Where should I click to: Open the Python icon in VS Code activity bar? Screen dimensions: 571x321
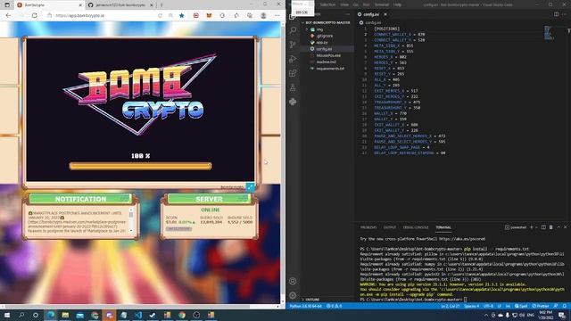pyautogui.click(x=293, y=102)
